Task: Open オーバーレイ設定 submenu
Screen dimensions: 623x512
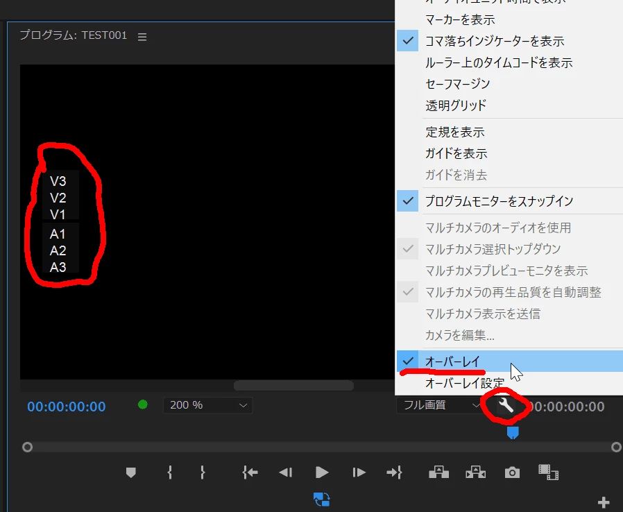Action: tap(509, 383)
